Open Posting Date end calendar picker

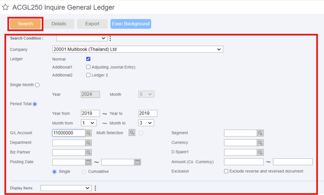click(138, 162)
